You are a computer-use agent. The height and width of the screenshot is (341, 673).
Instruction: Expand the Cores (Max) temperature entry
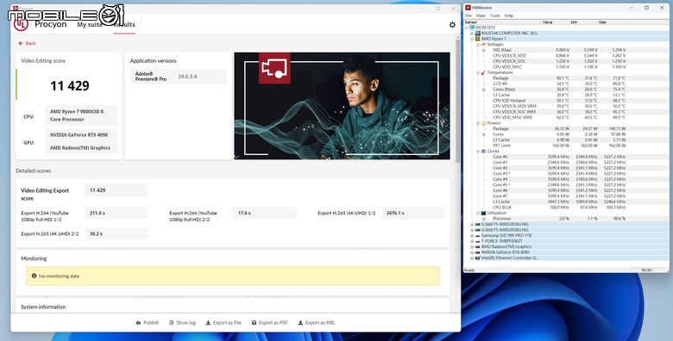(484, 89)
